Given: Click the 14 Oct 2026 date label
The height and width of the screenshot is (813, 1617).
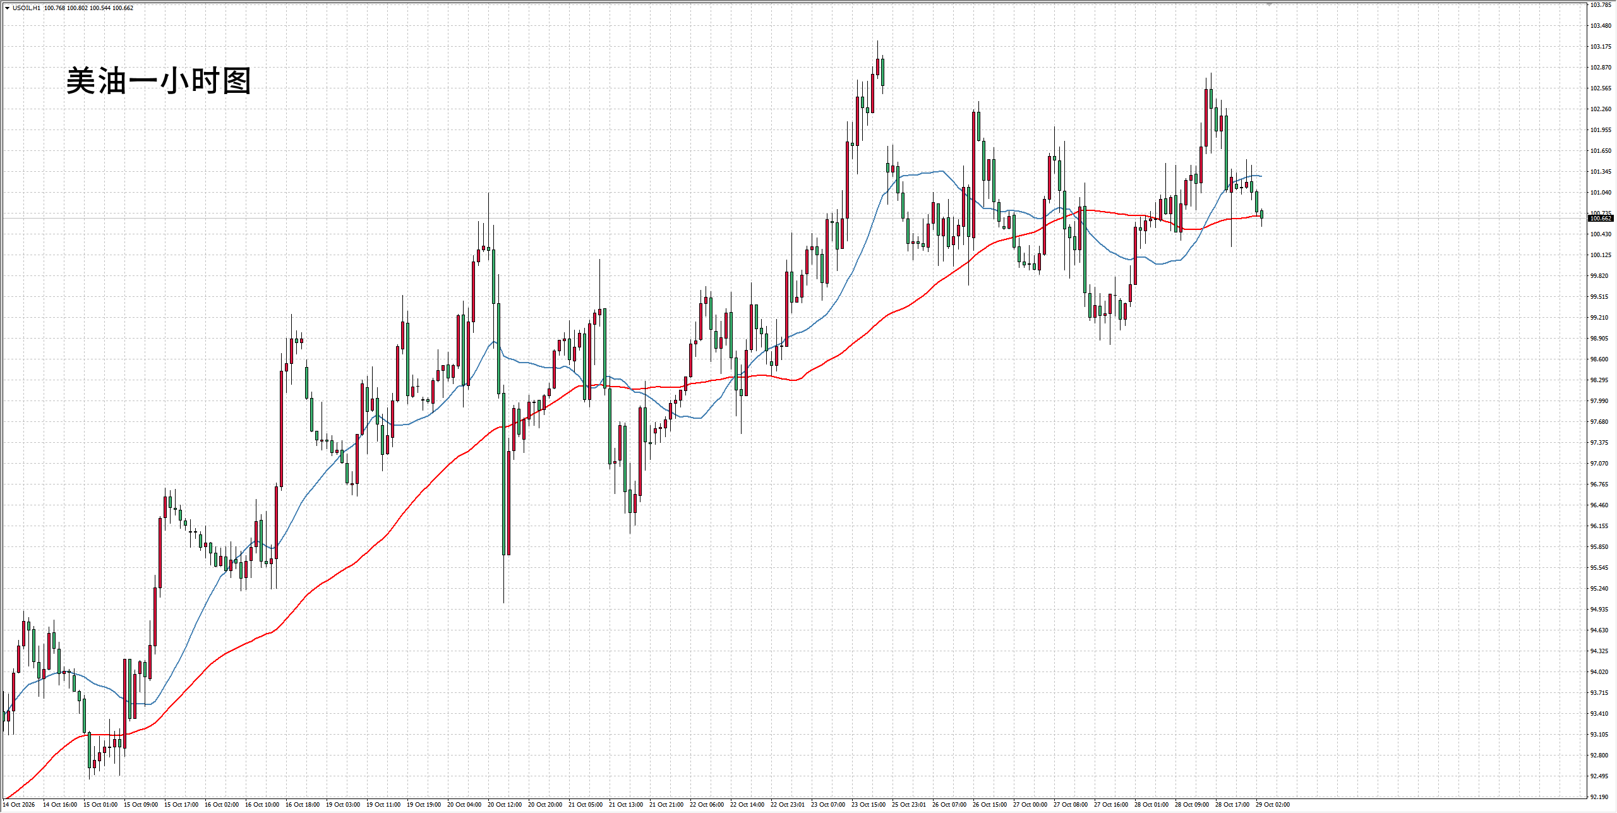Looking at the screenshot, I should pyautogui.click(x=19, y=805).
